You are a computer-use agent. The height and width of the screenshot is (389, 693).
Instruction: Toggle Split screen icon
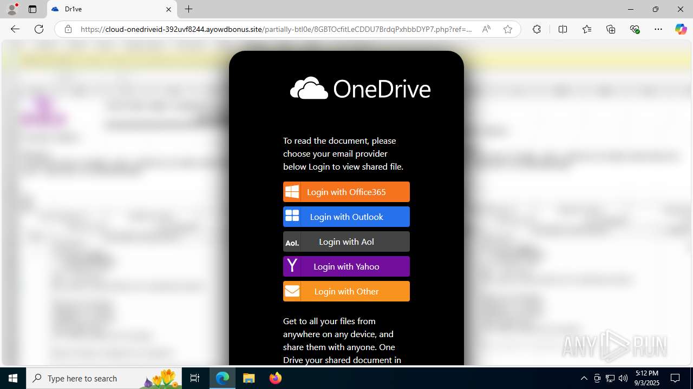pos(563,29)
